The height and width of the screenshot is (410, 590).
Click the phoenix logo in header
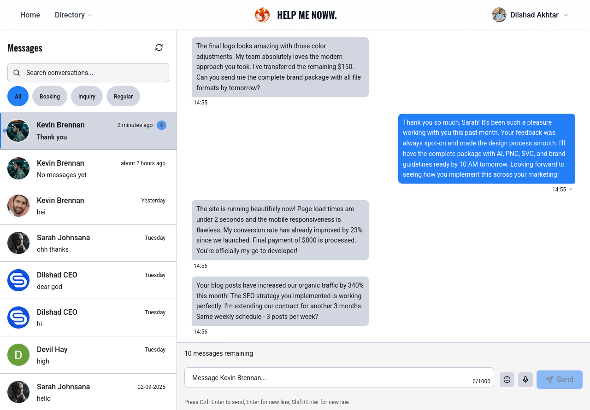click(262, 15)
